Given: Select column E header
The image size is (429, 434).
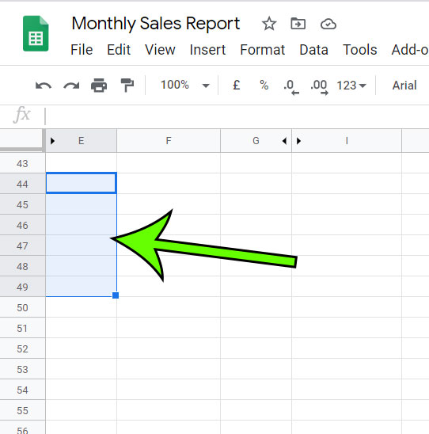Looking at the screenshot, I should (81, 141).
